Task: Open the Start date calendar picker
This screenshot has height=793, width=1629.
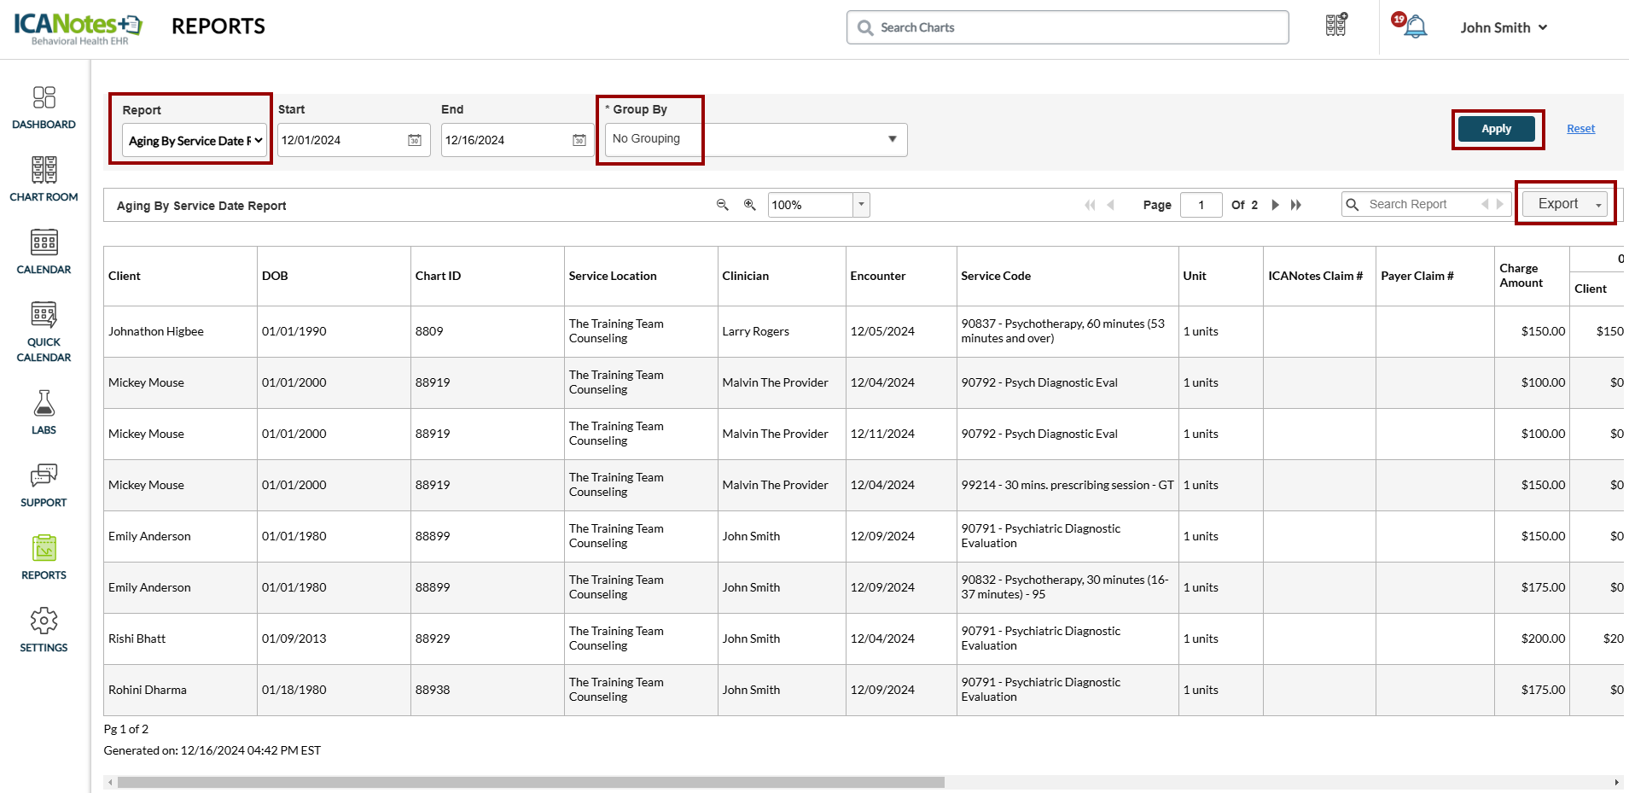Action: [415, 140]
